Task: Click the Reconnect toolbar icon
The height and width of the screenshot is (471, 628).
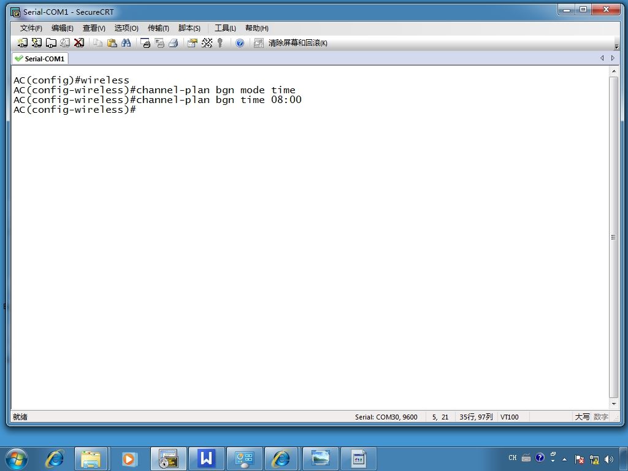Action: coord(65,42)
